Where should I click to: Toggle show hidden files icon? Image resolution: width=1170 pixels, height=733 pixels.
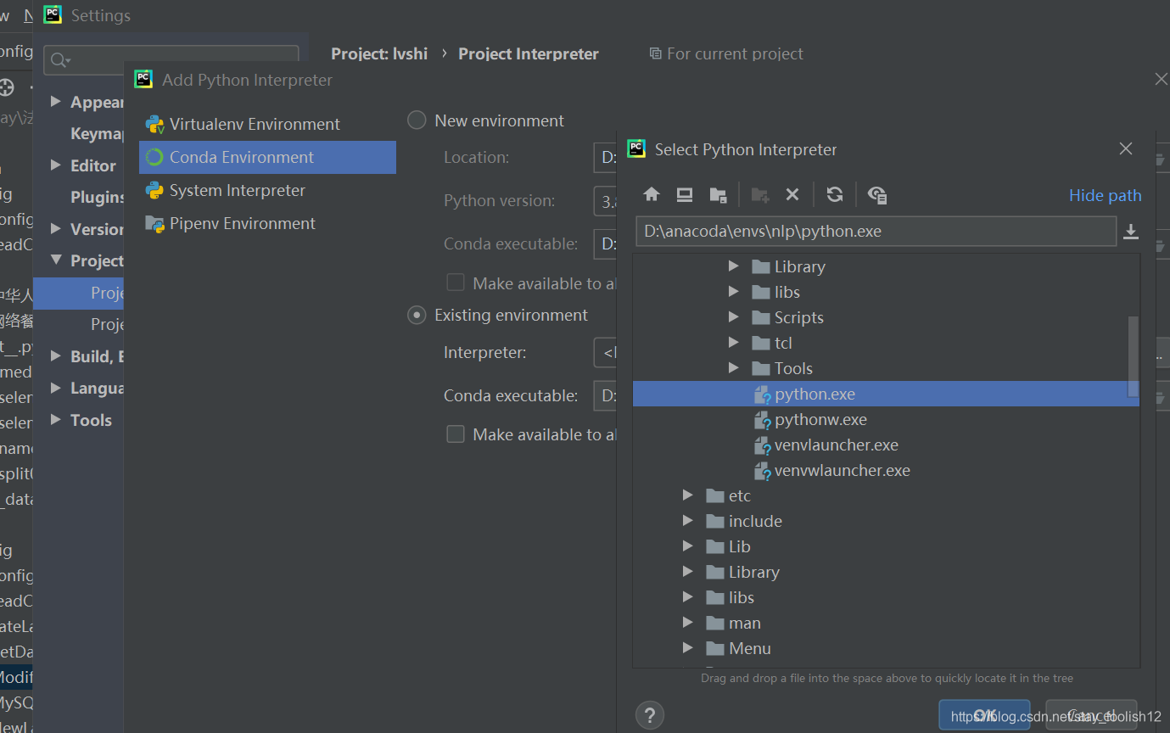pos(877,194)
